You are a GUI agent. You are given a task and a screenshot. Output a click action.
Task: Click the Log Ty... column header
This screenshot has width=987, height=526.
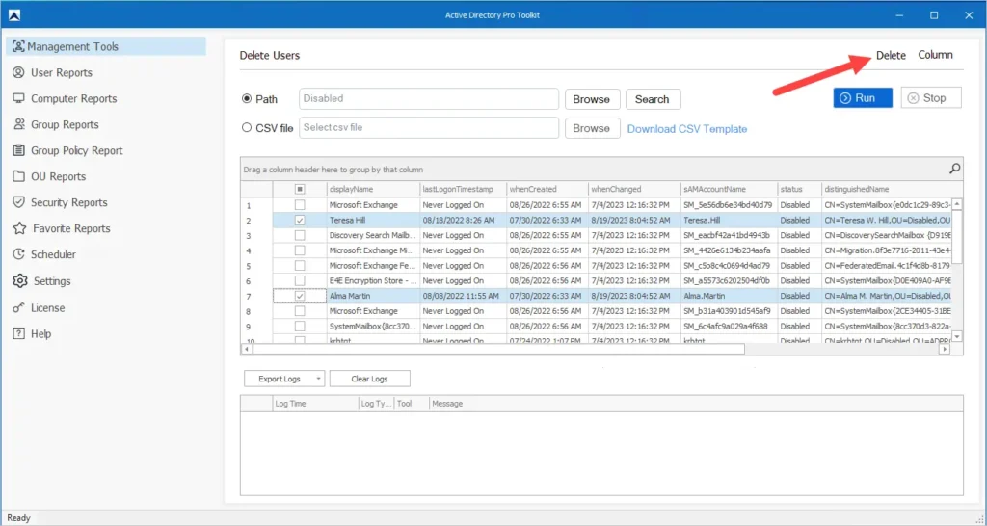tap(377, 404)
